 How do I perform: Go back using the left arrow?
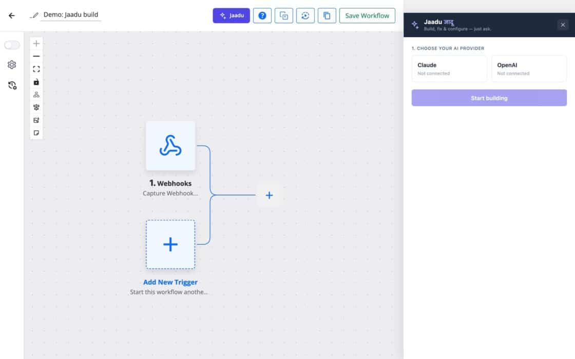point(12,15)
